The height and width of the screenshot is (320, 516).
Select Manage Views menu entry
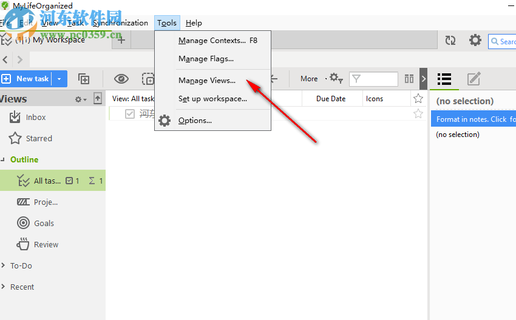pyautogui.click(x=212, y=81)
